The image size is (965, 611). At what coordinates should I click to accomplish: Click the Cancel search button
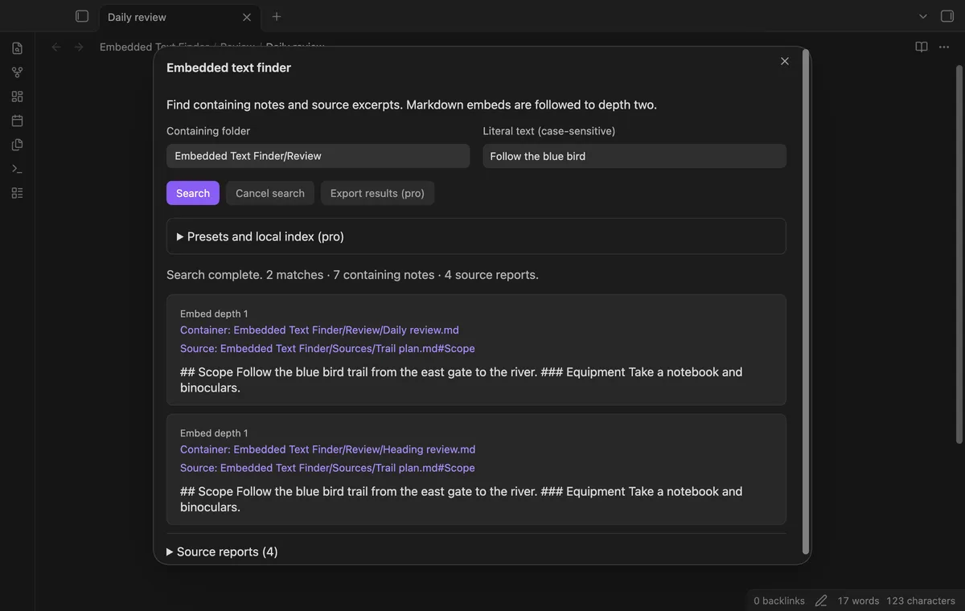pyautogui.click(x=270, y=193)
